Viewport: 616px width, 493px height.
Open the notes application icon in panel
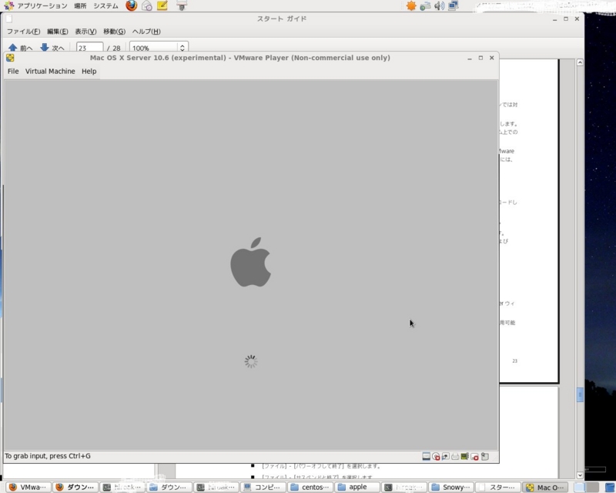(x=162, y=5)
